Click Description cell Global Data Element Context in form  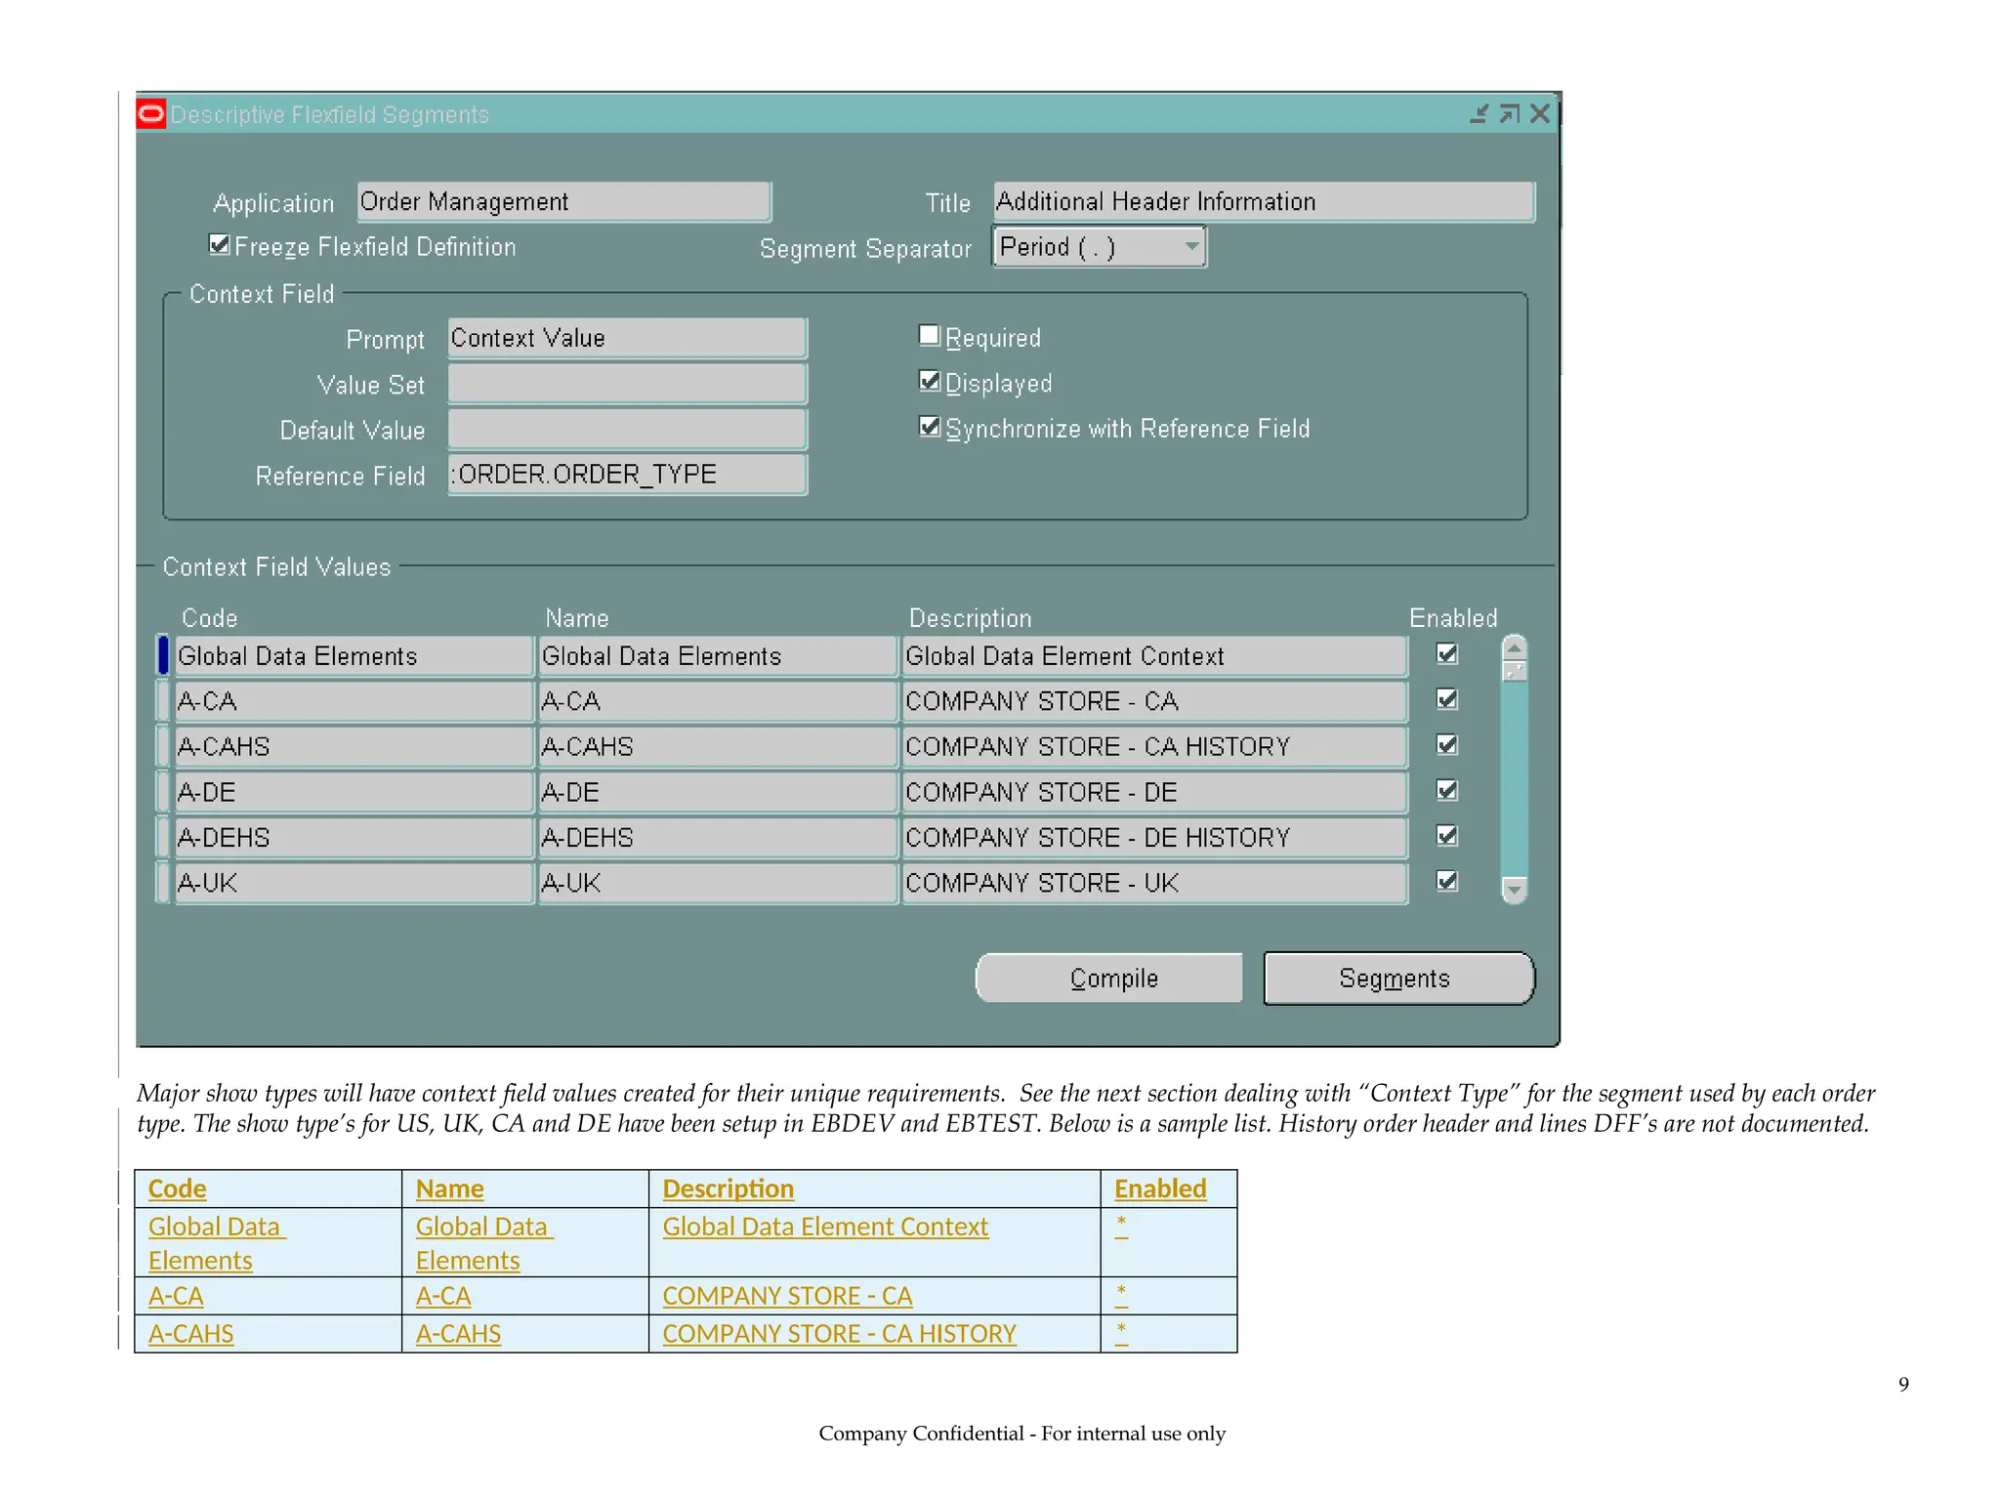tap(1154, 655)
